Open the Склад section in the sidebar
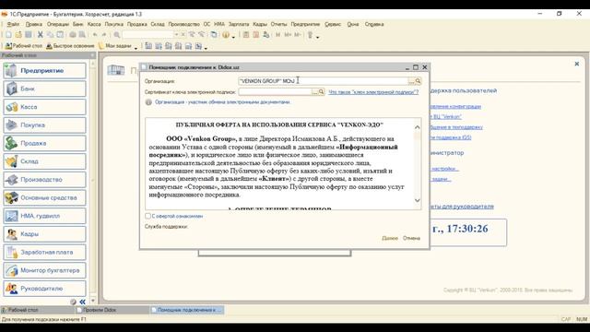This screenshot has width=590, height=332. click(44, 161)
